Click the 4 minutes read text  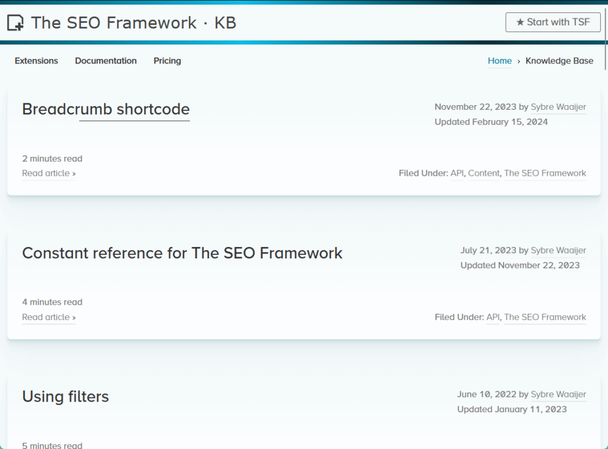click(52, 302)
